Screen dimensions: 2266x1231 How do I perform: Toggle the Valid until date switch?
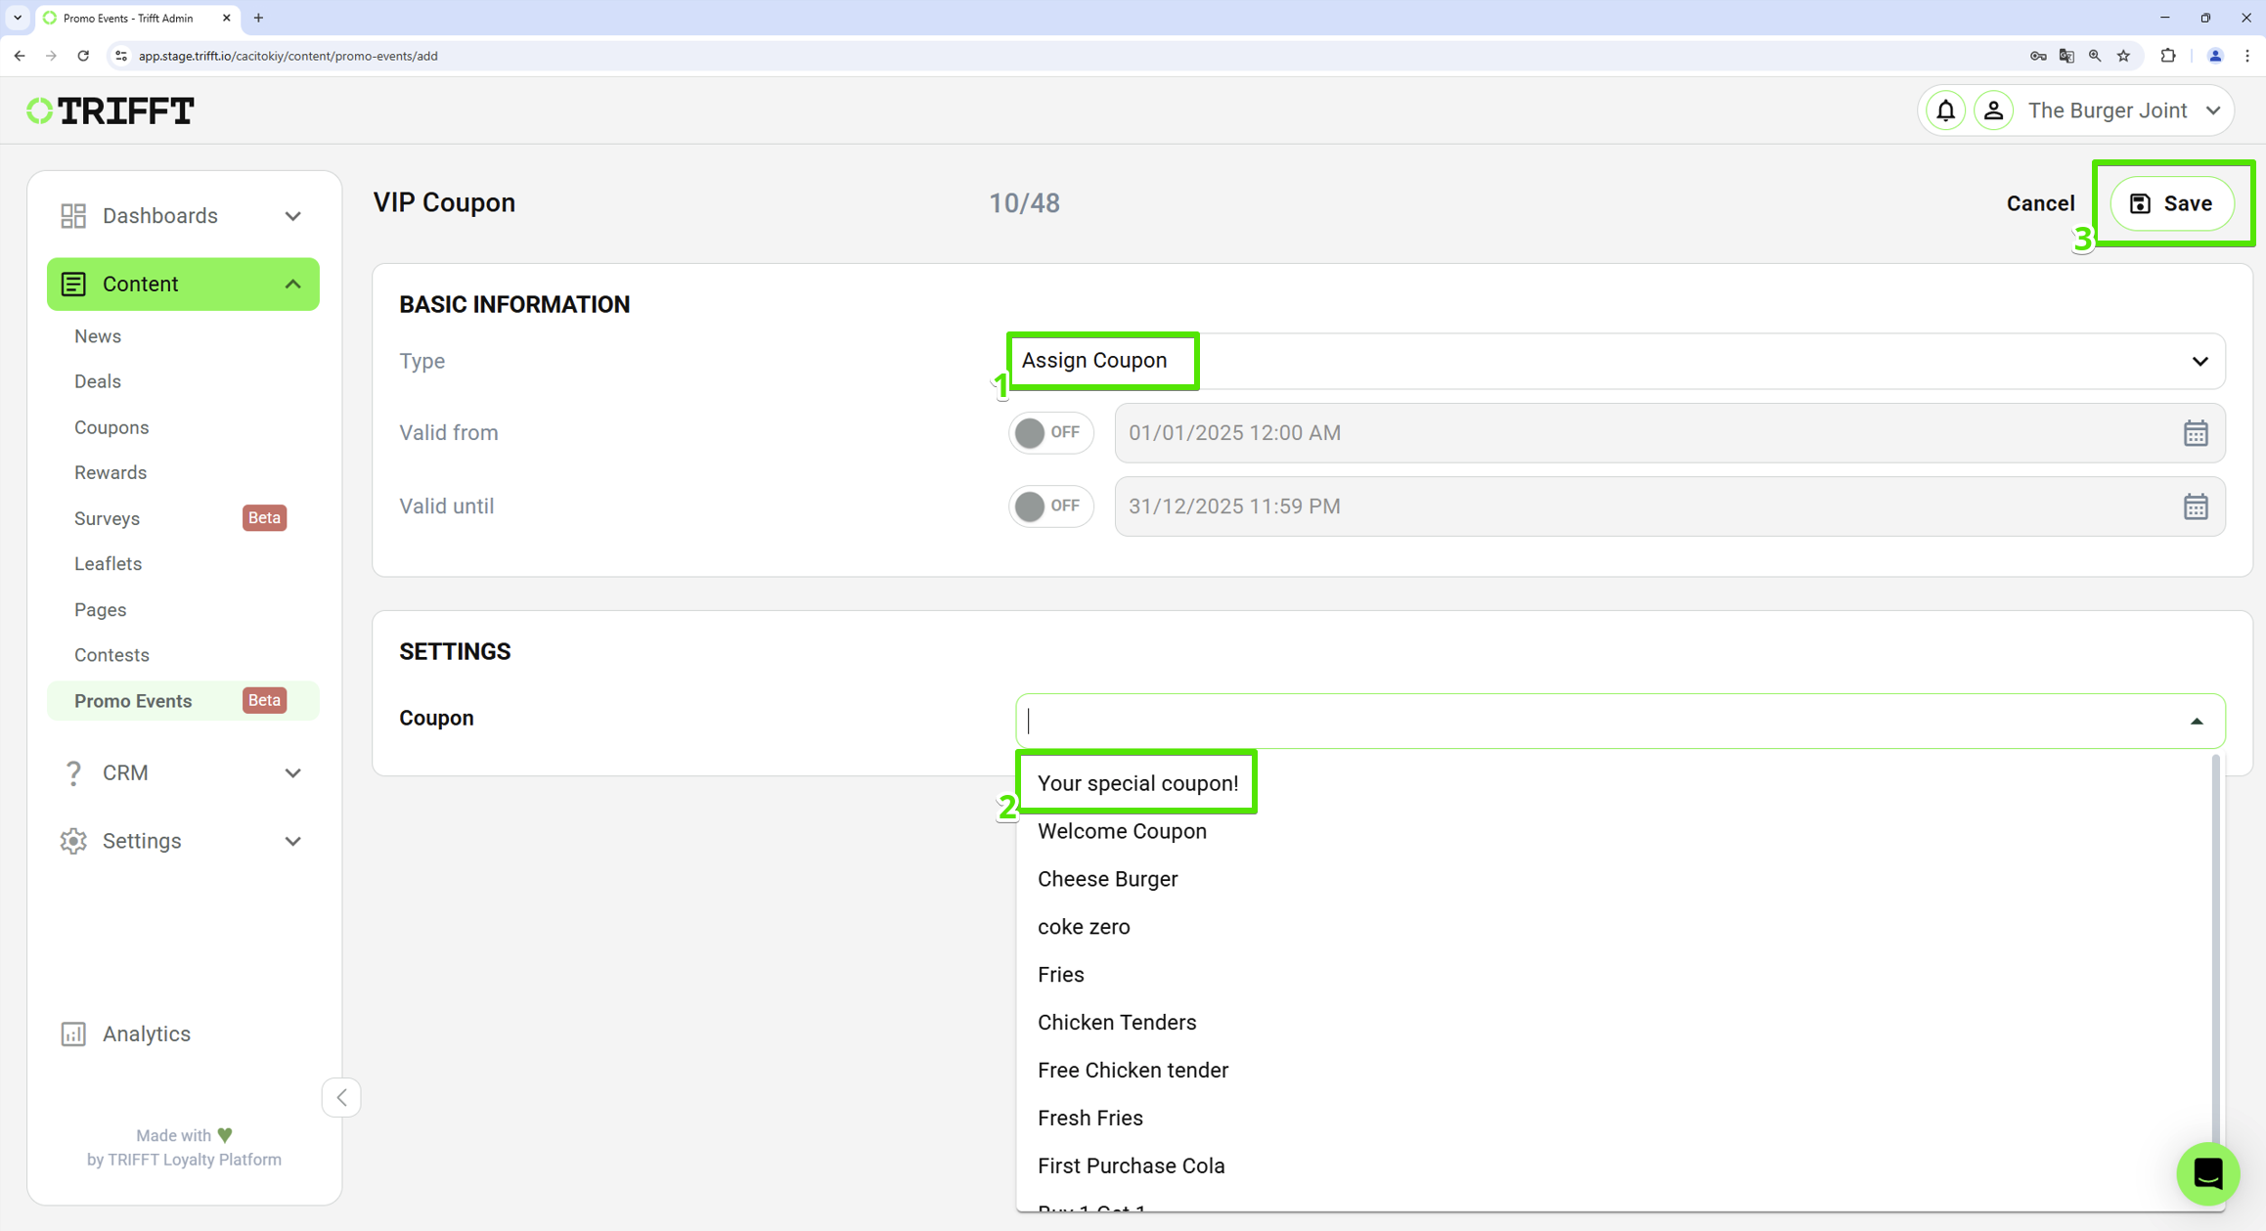click(1050, 506)
